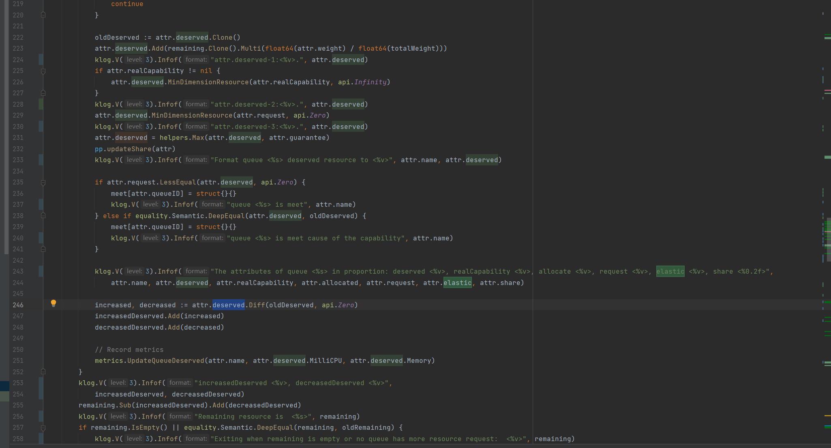Fold the 'if attr.request.LessEqual' block at line 235

coord(43,182)
